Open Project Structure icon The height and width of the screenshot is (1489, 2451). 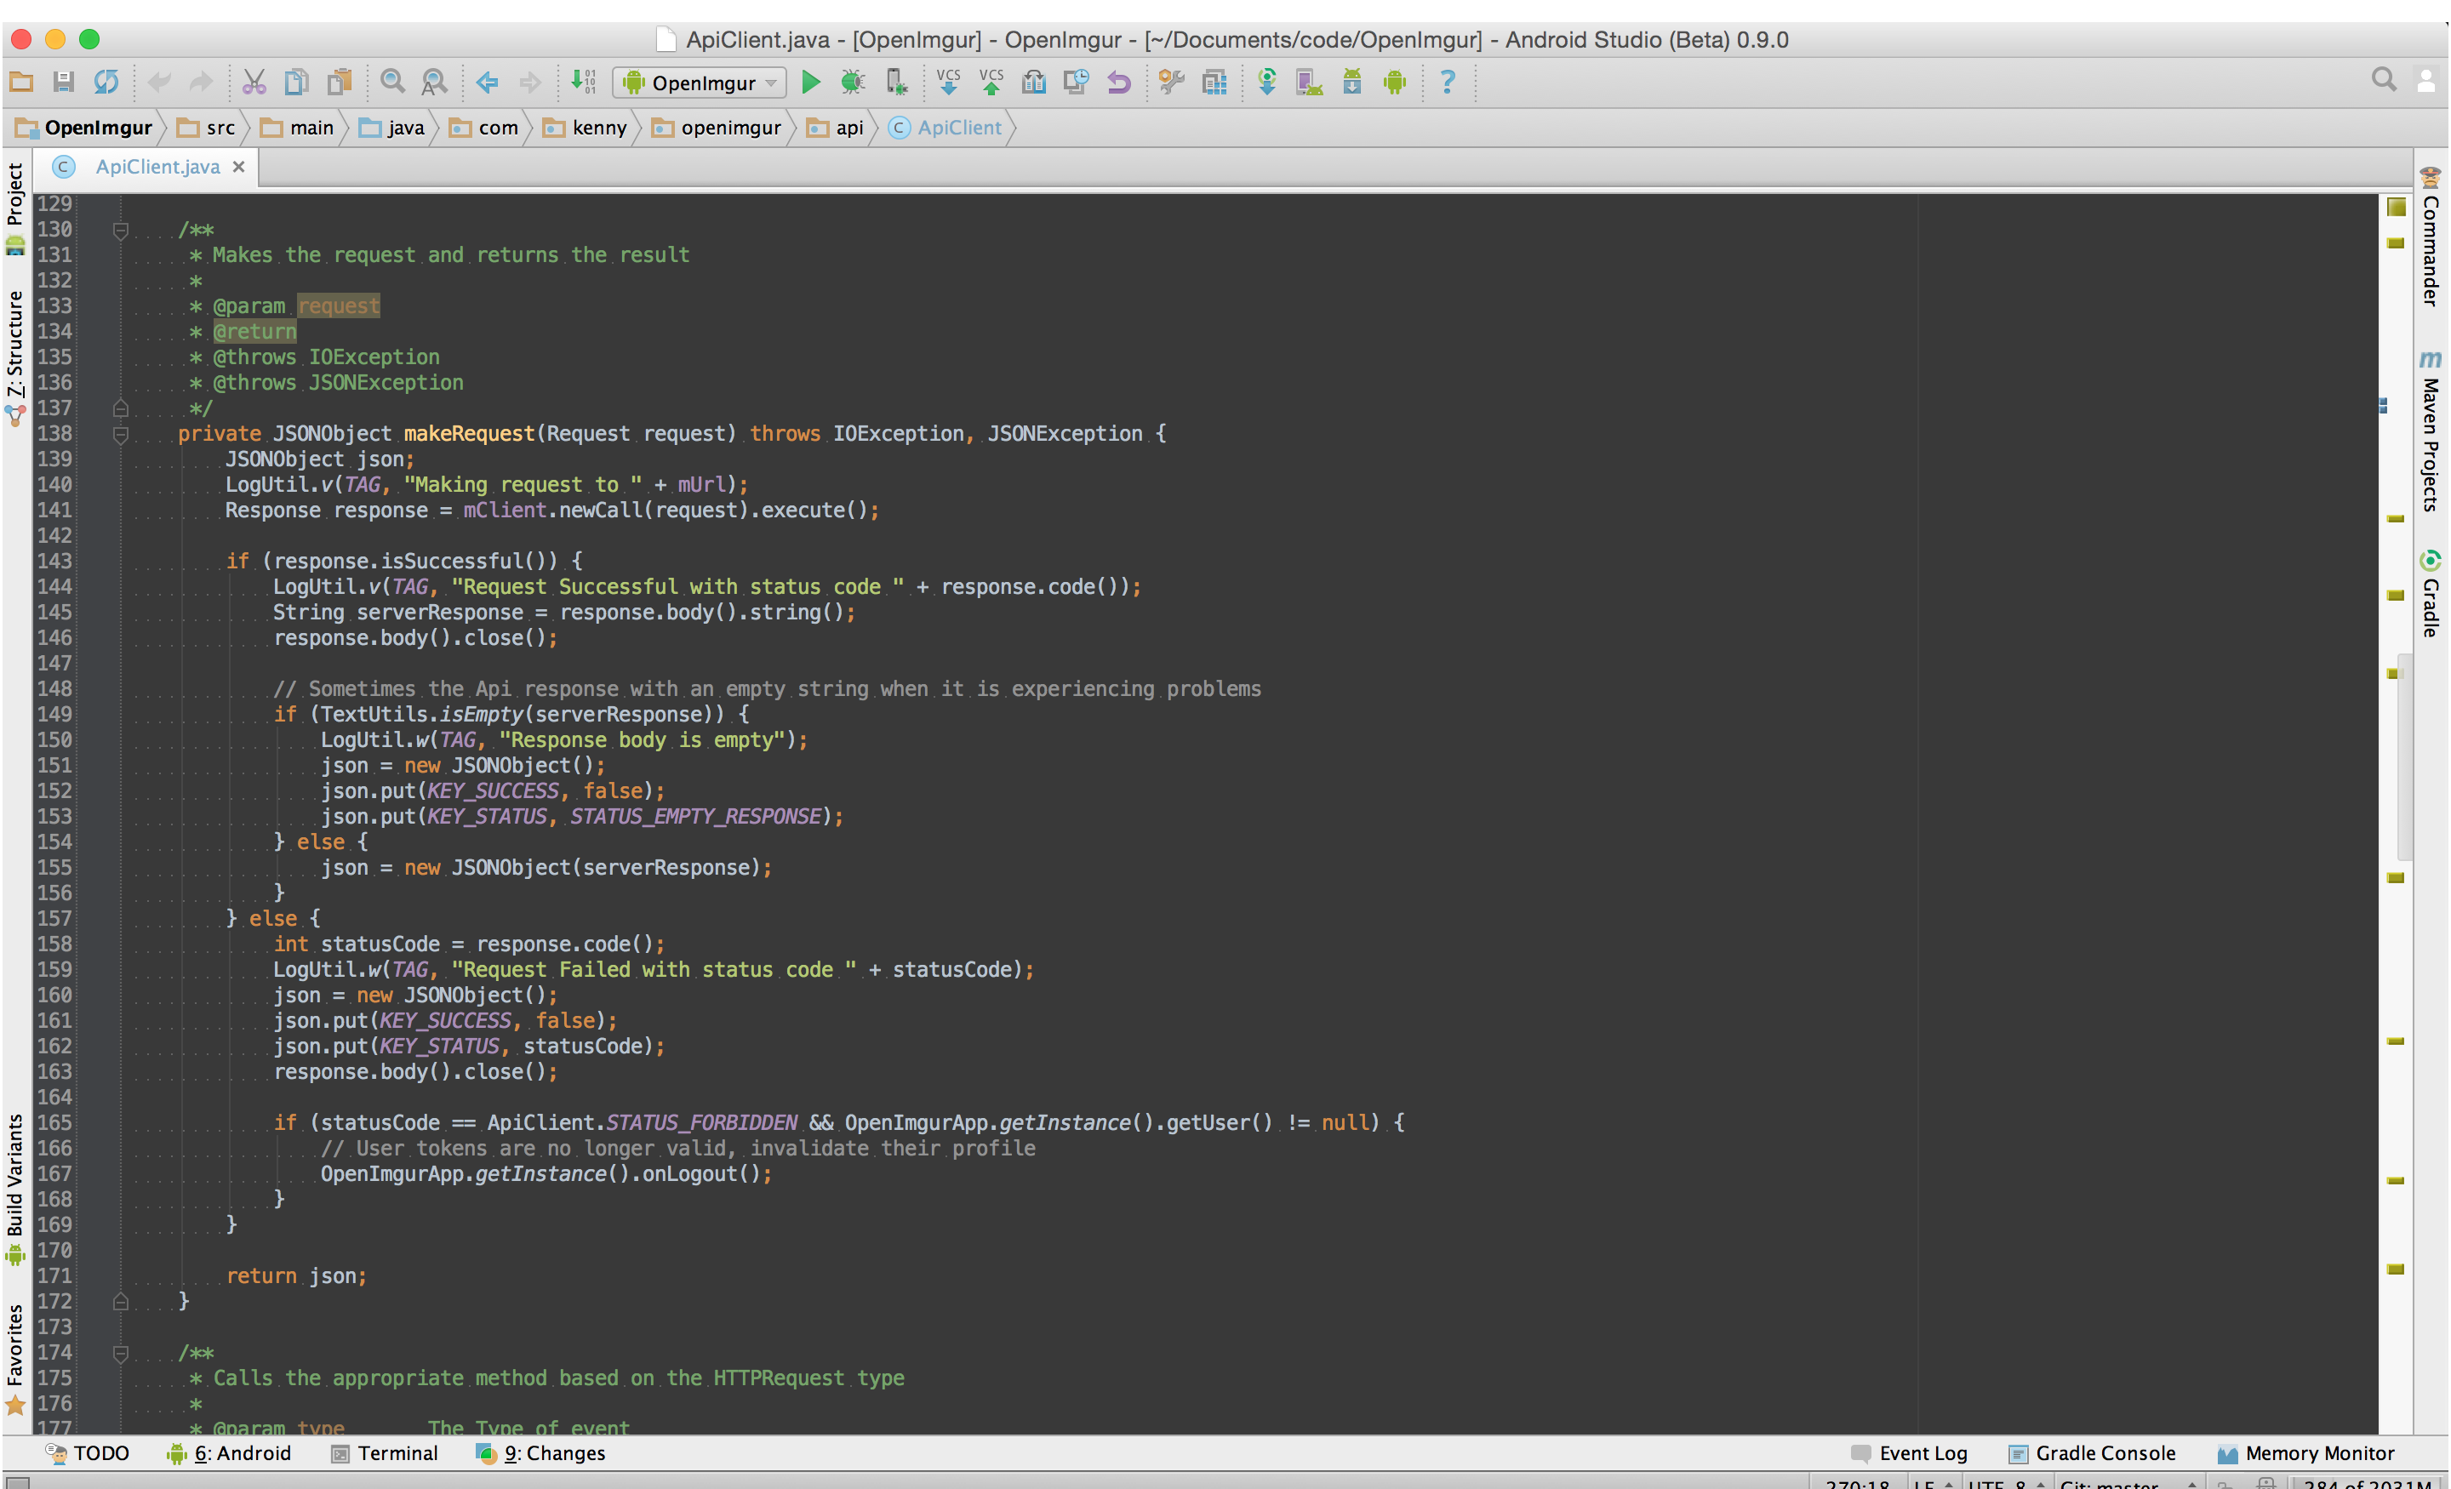pos(1214,83)
